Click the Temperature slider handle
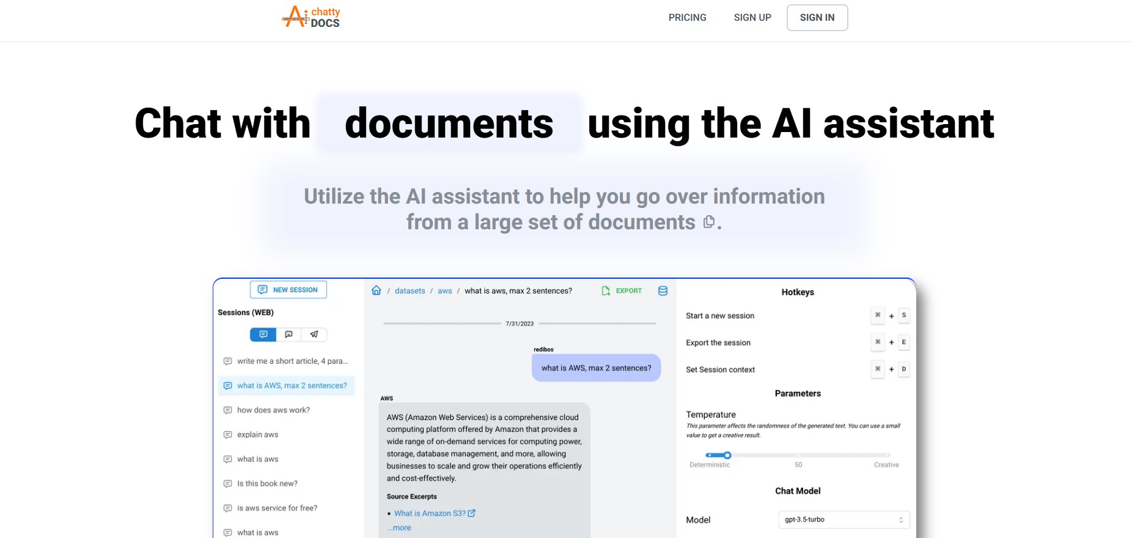The height and width of the screenshot is (538, 1132). click(727, 455)
